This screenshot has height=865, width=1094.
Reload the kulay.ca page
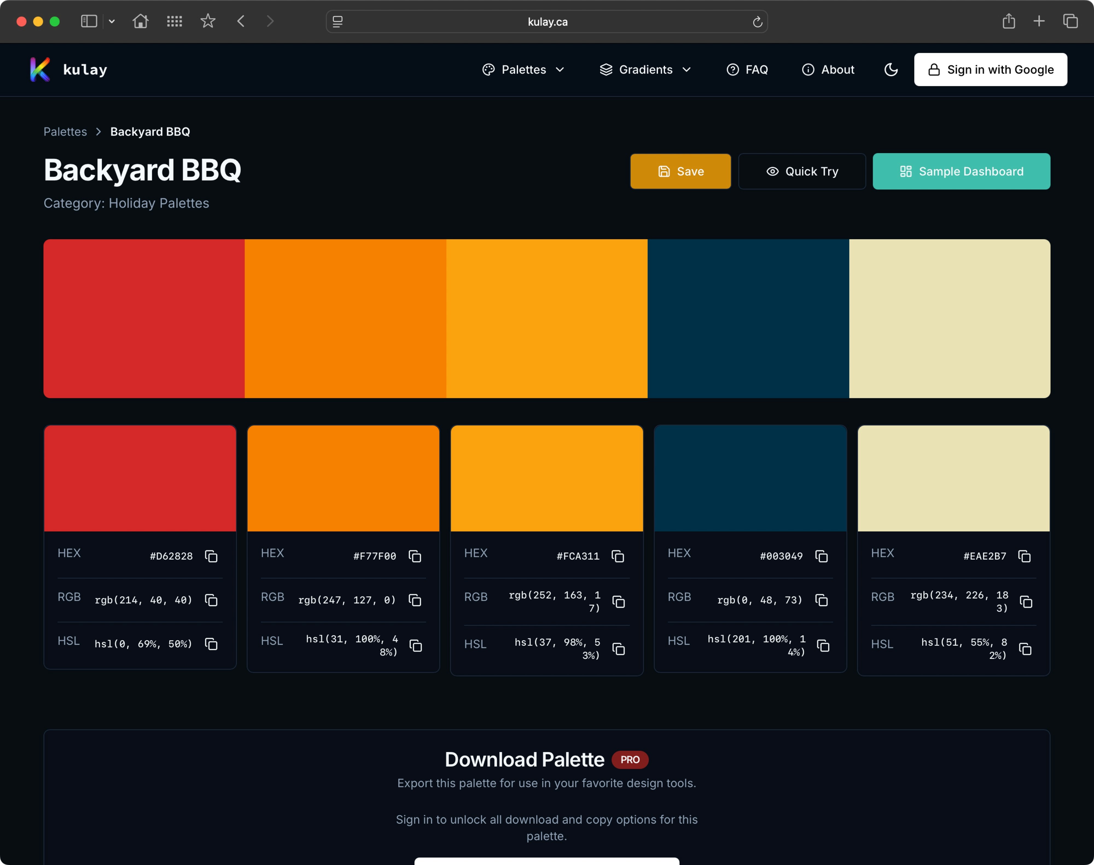tap(757, 22)
